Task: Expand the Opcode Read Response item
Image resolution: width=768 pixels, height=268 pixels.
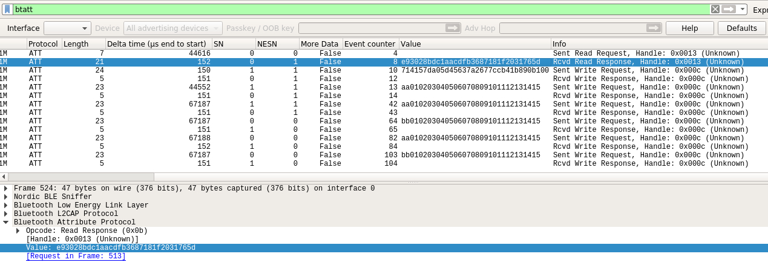Action: pyautogui.click(x=18, y=230)
